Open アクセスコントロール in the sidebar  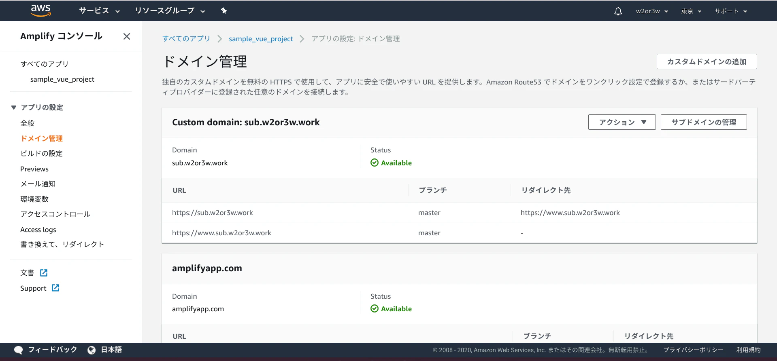(55, 214)
